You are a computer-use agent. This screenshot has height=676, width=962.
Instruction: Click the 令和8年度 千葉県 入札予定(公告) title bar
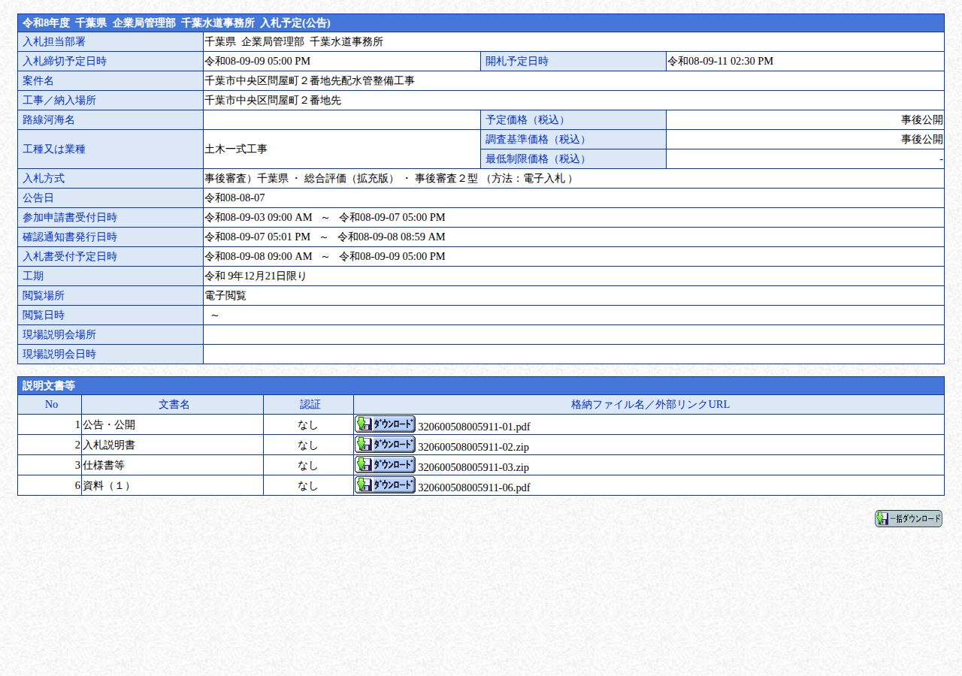tap(481, 23)
